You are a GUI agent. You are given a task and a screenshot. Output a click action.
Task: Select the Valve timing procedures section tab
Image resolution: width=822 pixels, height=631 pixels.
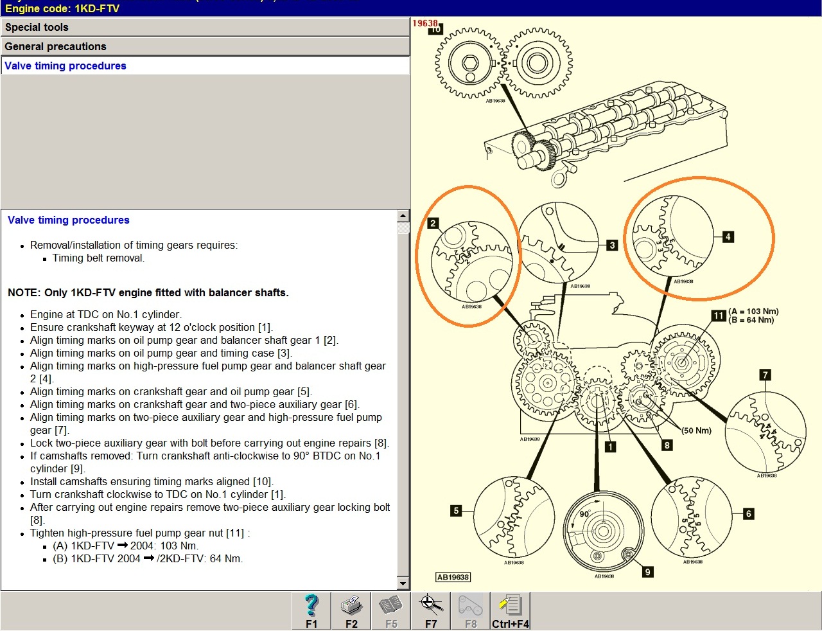(x=205, y=66)
